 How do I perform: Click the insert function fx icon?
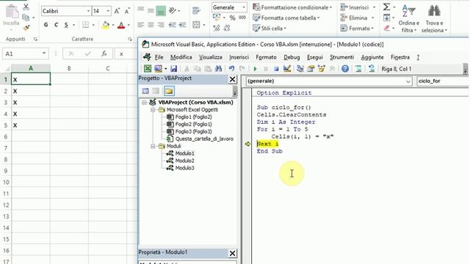[104, 54]
